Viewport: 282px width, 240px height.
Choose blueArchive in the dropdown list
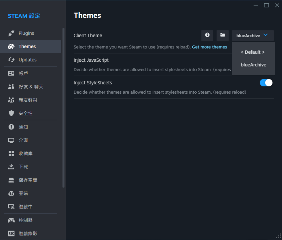[x=253, y=65]
